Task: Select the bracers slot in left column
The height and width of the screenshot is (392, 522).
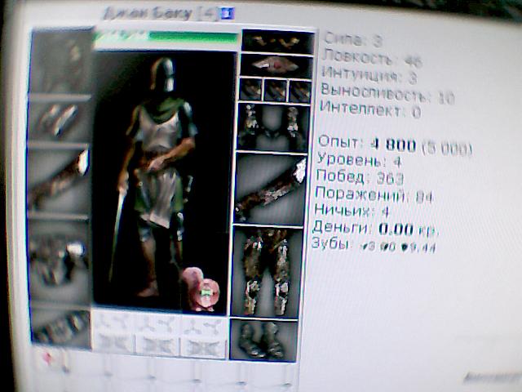Action: 60,121
